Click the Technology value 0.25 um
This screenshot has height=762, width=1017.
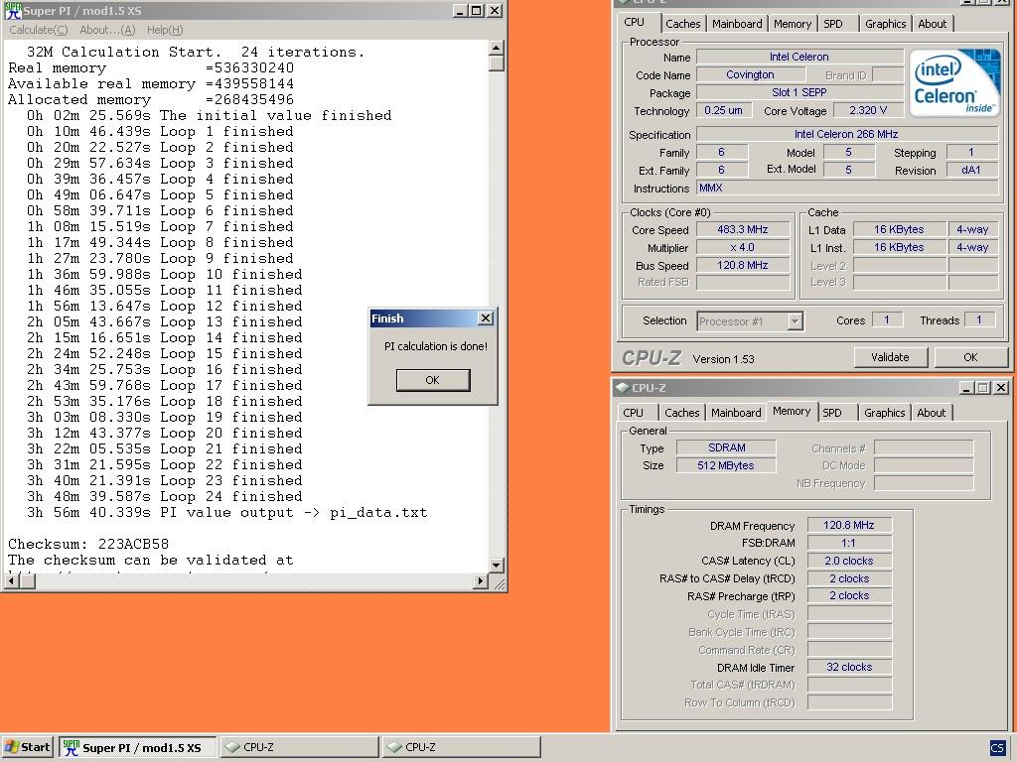[724, 110]
